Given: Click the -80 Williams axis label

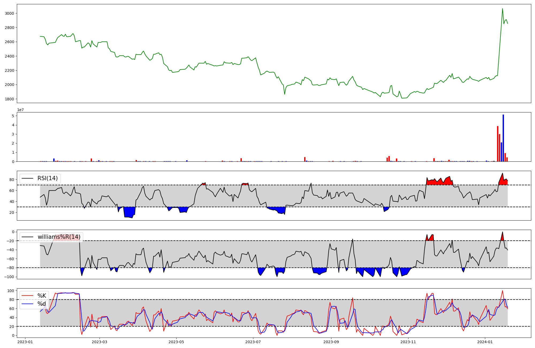Looking at the screenshot, I should [10, 268].
